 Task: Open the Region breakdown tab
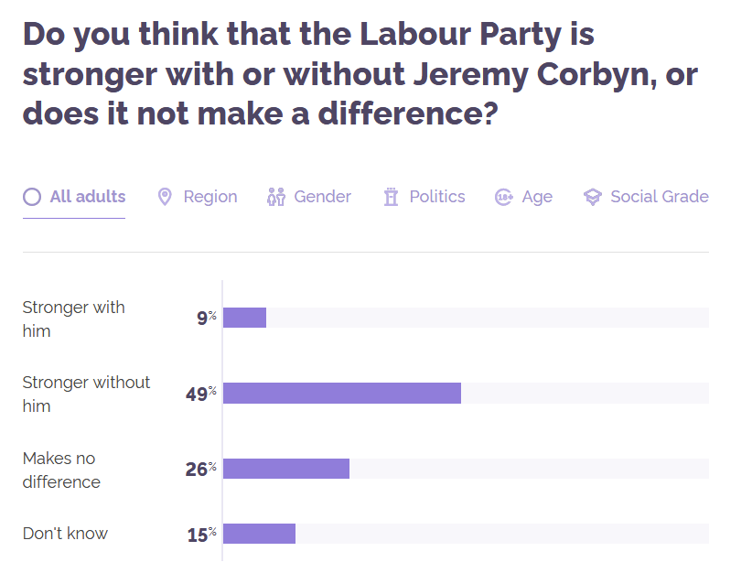pos(198,197)
